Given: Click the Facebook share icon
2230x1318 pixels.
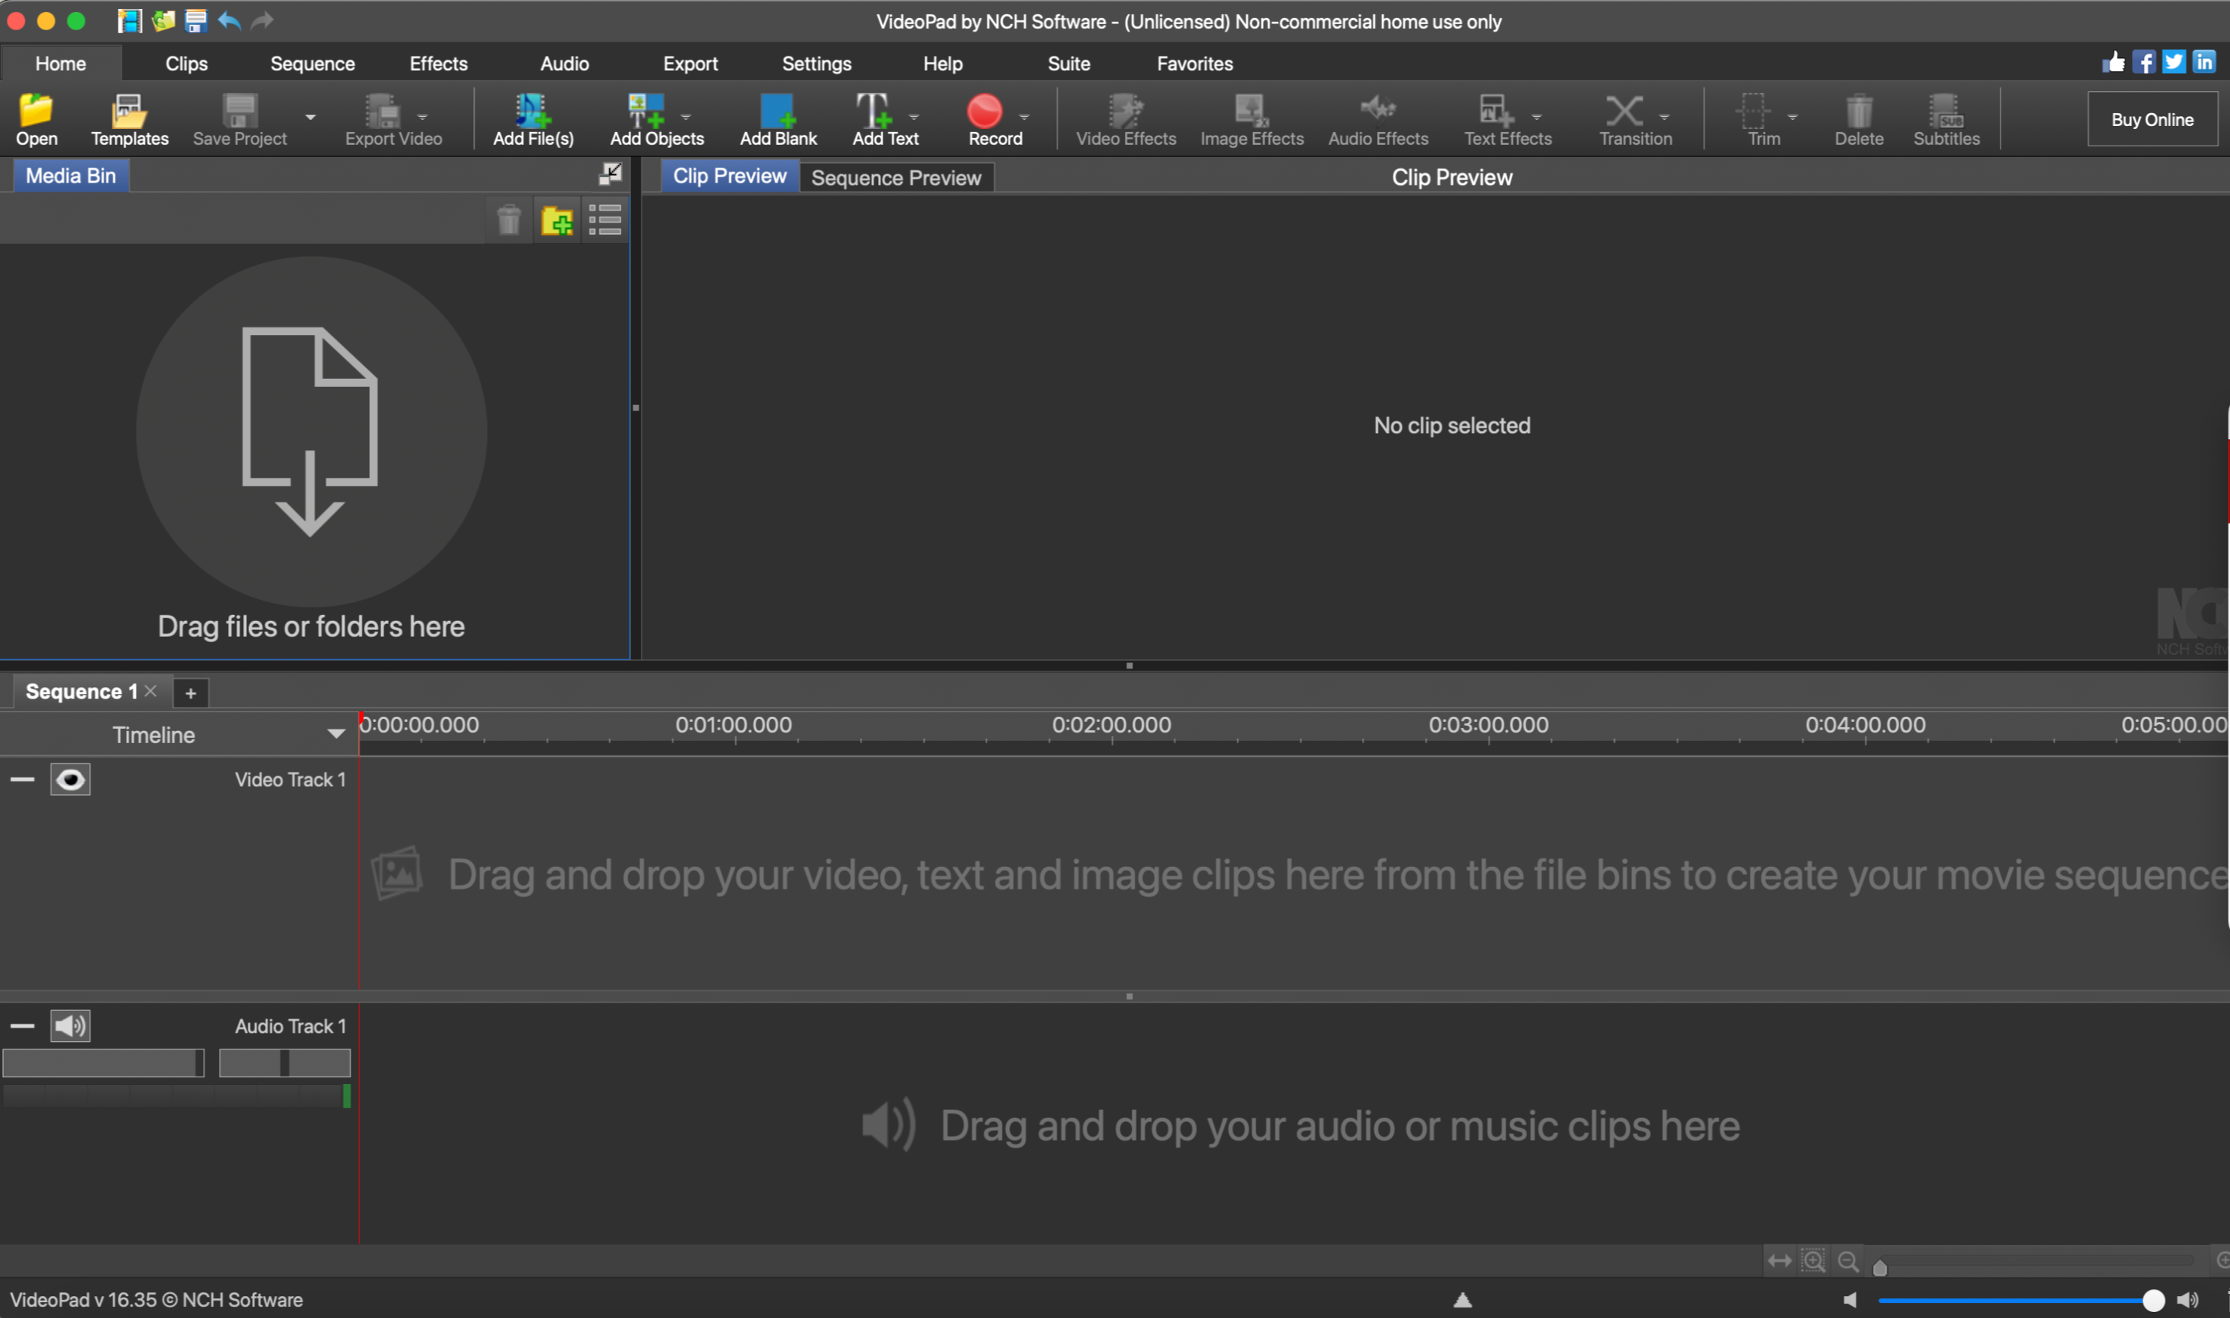Looking at the screenshot, I should click(x=2144, y=62).
